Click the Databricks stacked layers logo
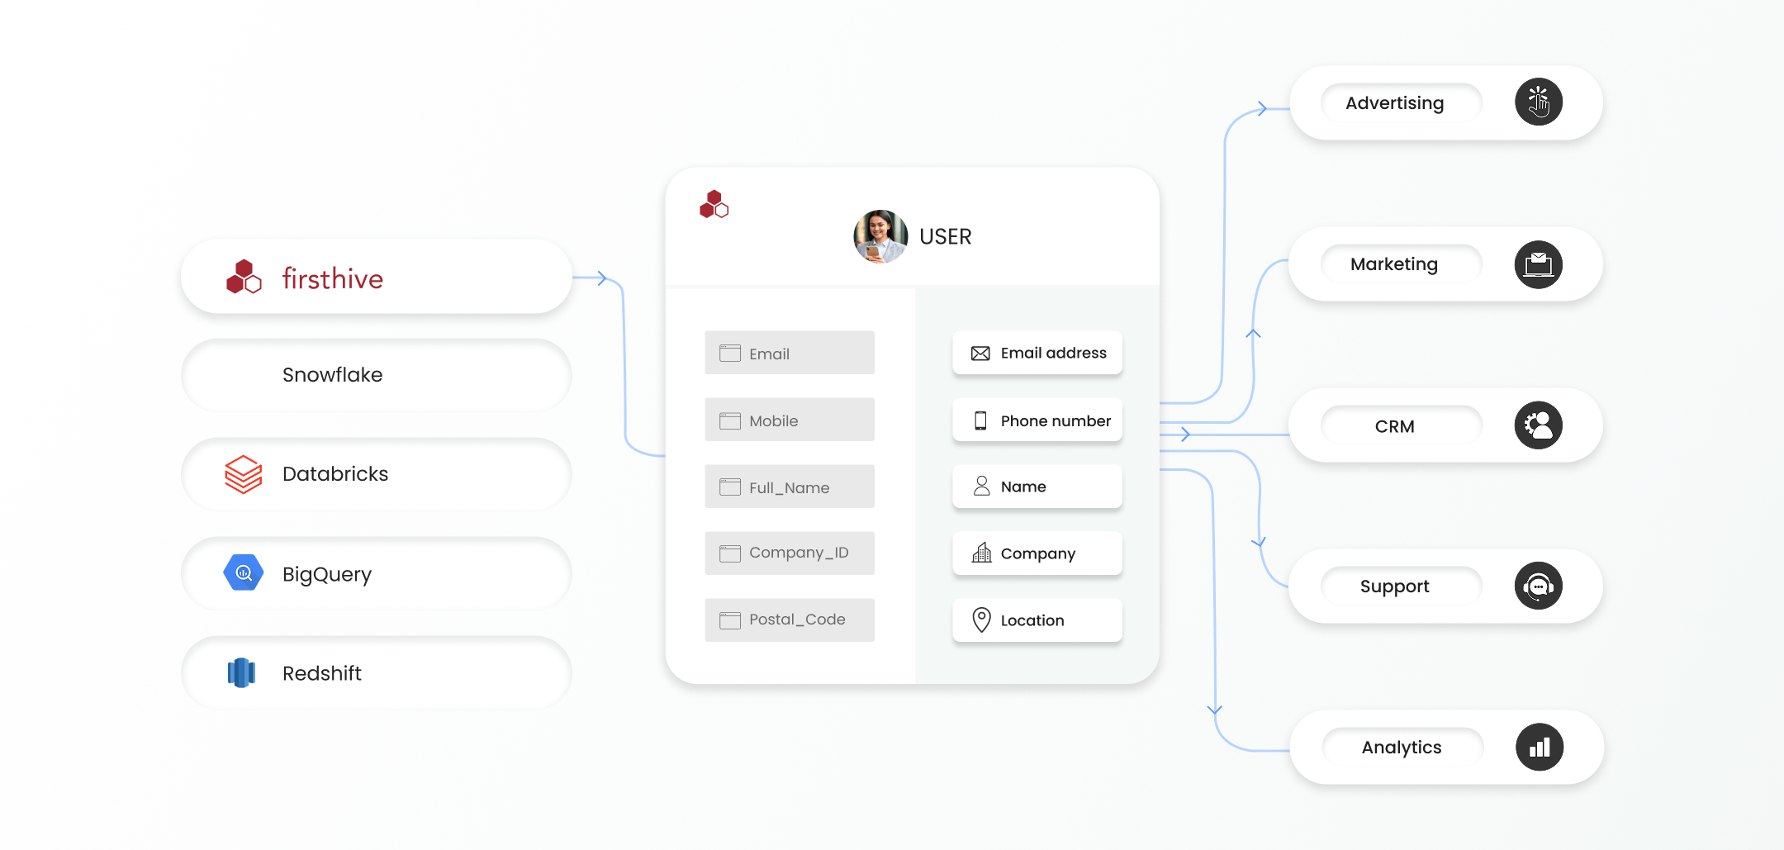This screenshot has width=1784, height=850. [243, 474]
